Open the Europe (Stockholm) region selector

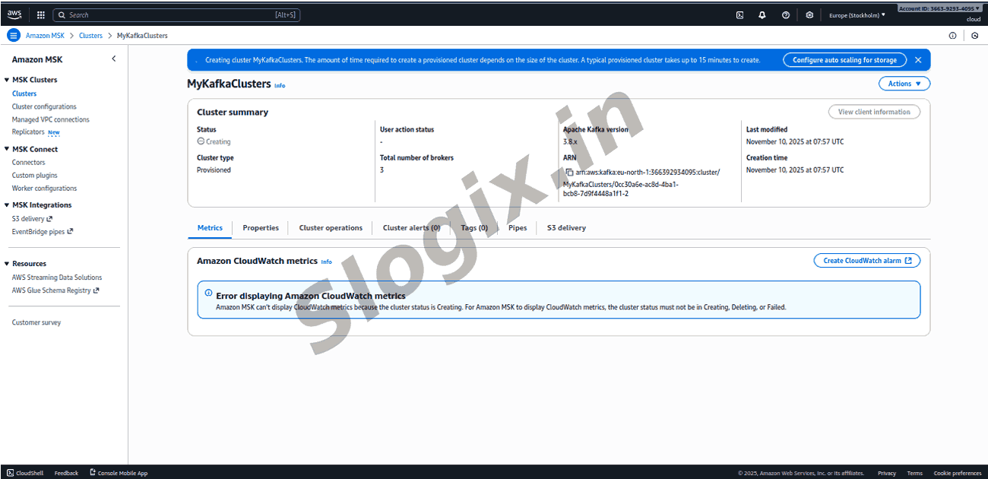point(857,15)
